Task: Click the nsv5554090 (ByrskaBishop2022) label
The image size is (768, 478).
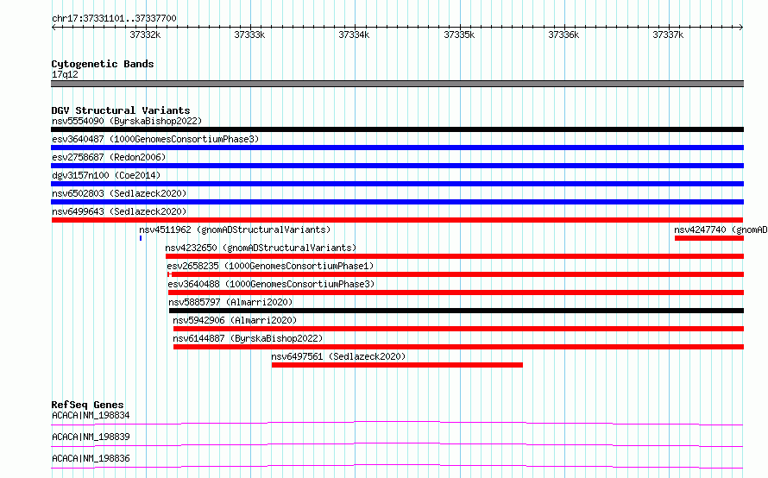Action: [127, 121]
